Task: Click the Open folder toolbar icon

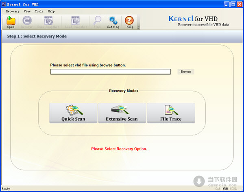Action: pyautogui.click(x=11, y=22)
